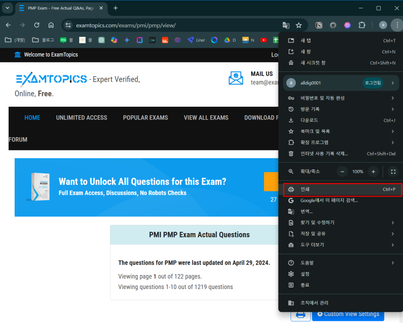
Task: Click Custom View Settings button
Action: pos(348,314)
